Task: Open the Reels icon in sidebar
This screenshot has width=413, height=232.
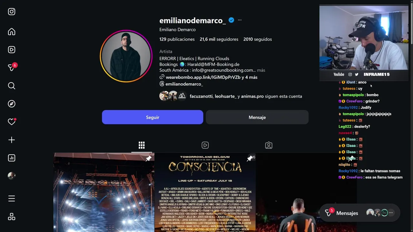Action: [x=12, y=50]
